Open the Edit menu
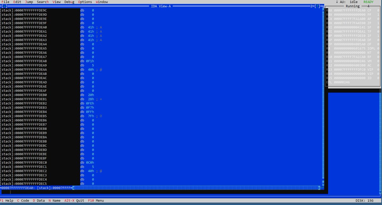Viewport: 382px width, 205px height. click(x=17, y=2)
